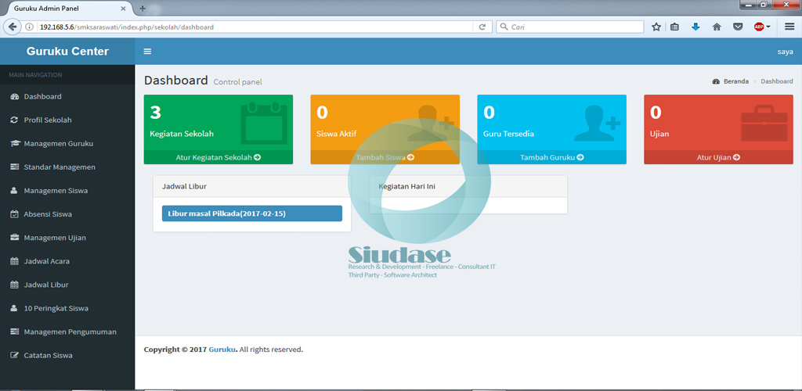Open a new browser tab
Image resolution: width=802 pixels, height=391 pixels.
pos(143,8)
